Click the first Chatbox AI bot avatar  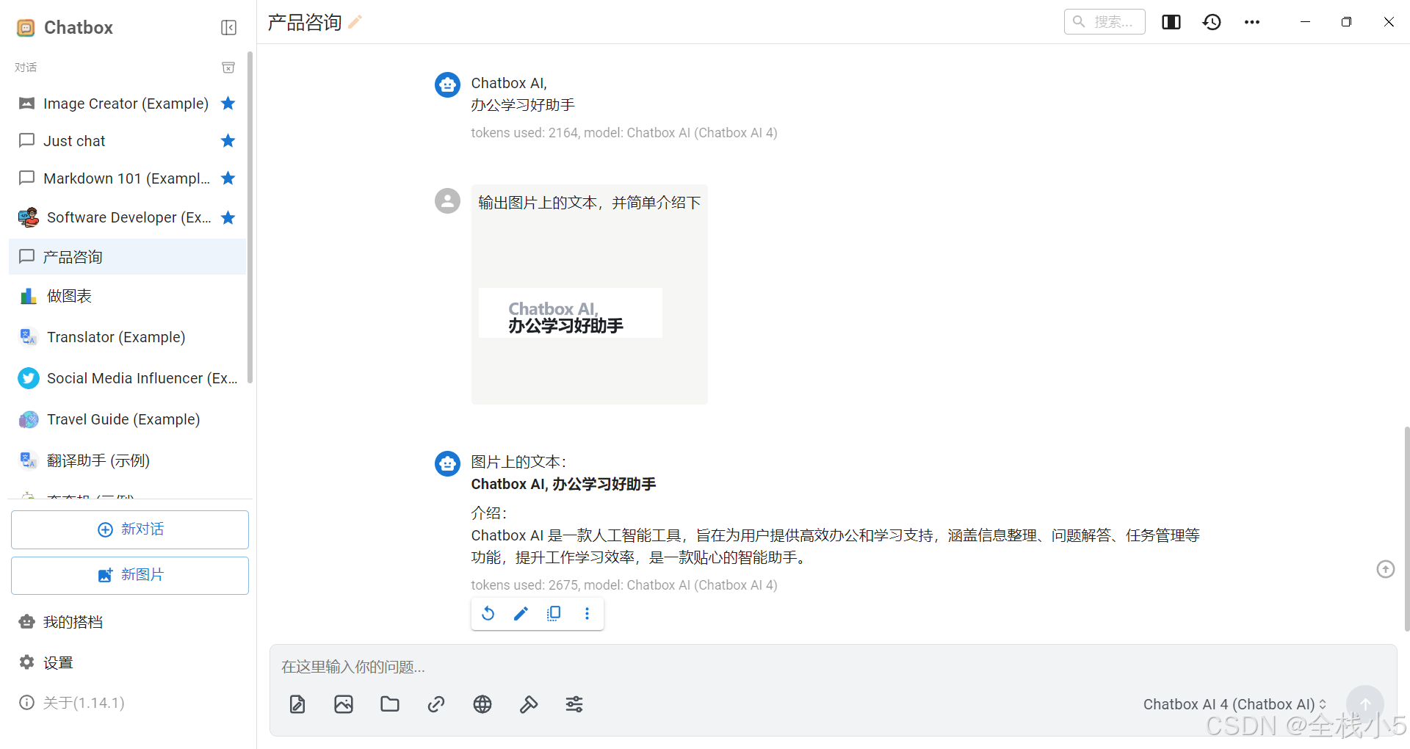click(448, 84)
